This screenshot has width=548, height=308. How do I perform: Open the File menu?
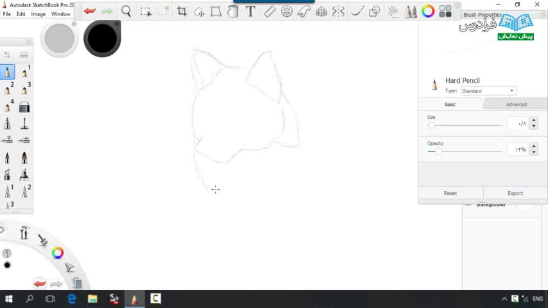(6, 14)
